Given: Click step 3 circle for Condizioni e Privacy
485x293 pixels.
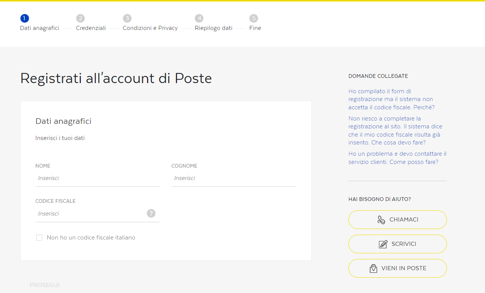Looking at the screenshot, I should [x=127, y=18].
